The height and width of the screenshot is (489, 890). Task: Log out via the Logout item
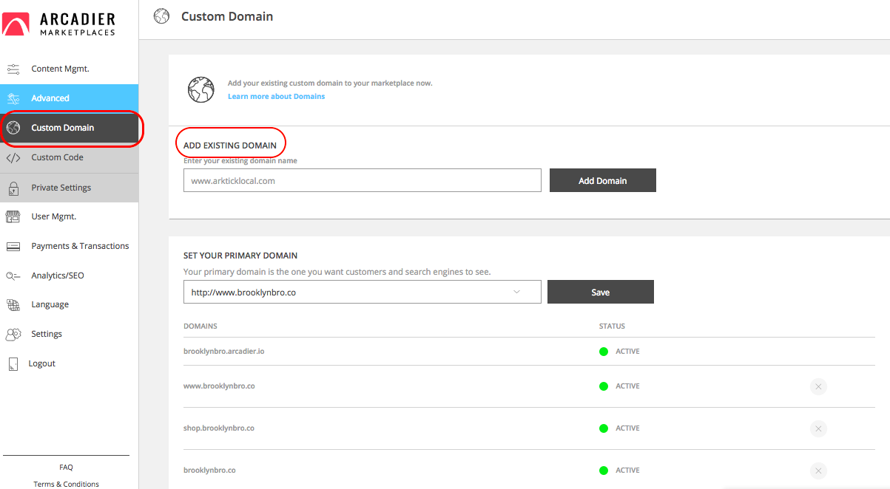coord(42,363)
